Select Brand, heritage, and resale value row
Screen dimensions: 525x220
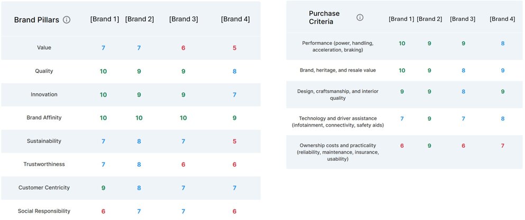click(x=338, y=70)
